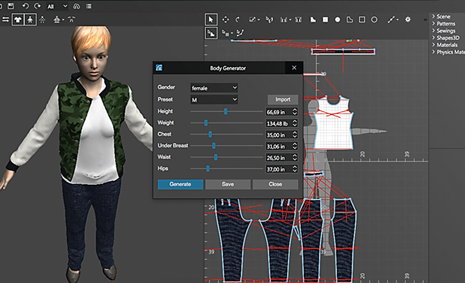
Task: Select the filled circle shape tool
Action: pyautogui.click(x=338, y=20)
